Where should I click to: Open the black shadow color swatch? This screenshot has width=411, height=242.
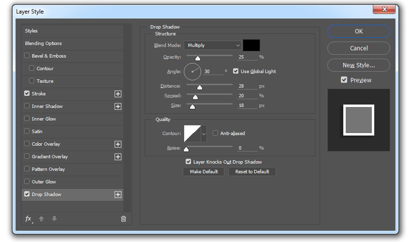click(251, 45)
